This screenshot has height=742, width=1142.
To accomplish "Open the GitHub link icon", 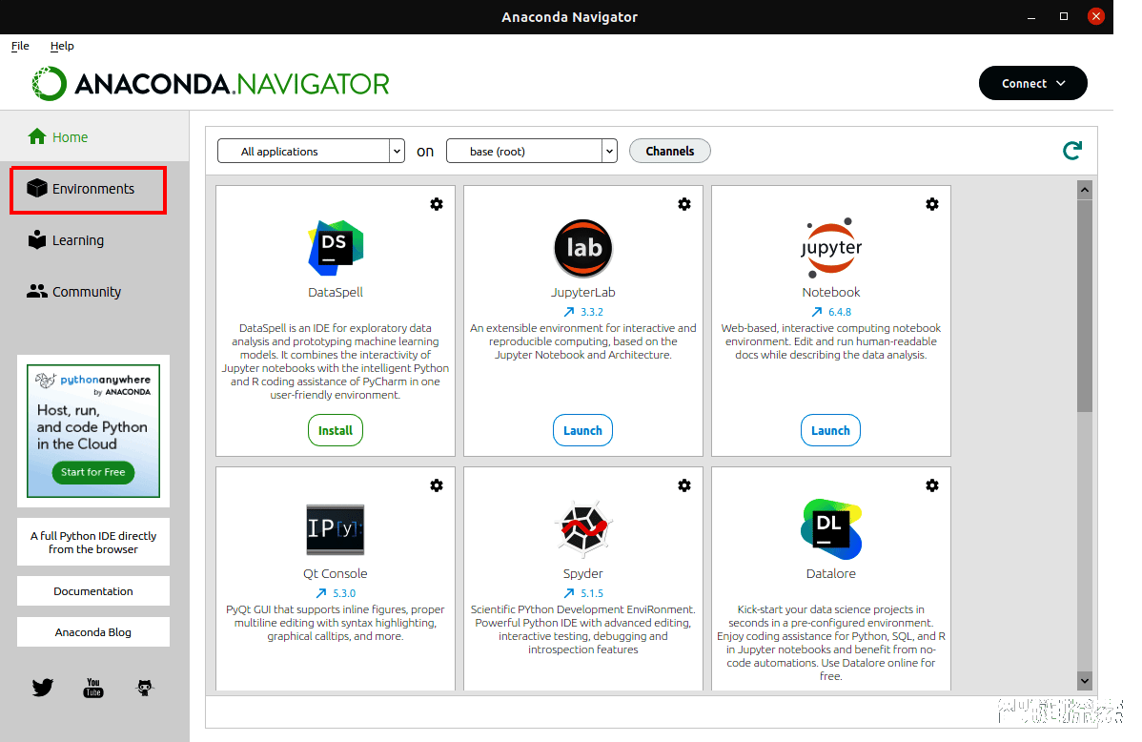I will point(145,688).
